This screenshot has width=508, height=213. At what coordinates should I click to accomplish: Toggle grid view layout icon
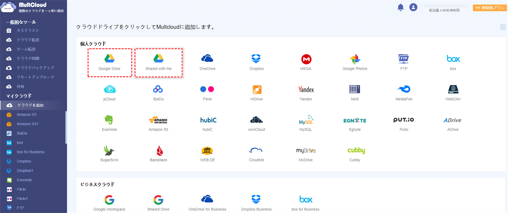tap(503, 27)
